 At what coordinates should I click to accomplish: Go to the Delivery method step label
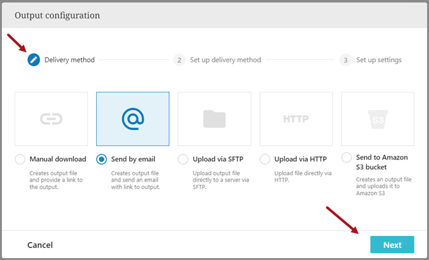(x=70, y=60)
